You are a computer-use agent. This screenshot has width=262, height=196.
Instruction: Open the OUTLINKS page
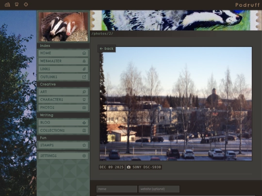63,77
